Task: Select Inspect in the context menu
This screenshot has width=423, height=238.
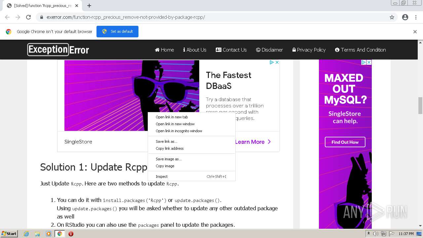Action: pos(192,177)
